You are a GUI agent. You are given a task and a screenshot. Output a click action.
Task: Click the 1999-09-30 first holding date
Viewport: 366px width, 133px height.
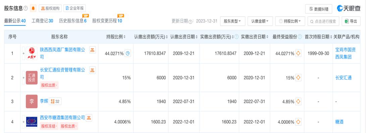click(318, 53)
